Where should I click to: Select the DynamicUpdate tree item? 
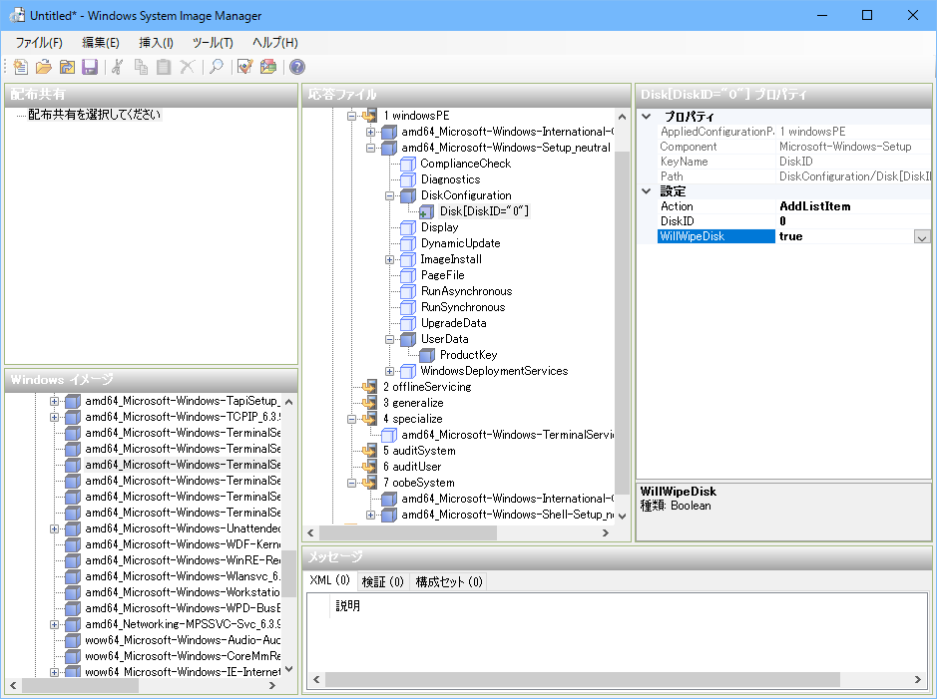[461, 243]
